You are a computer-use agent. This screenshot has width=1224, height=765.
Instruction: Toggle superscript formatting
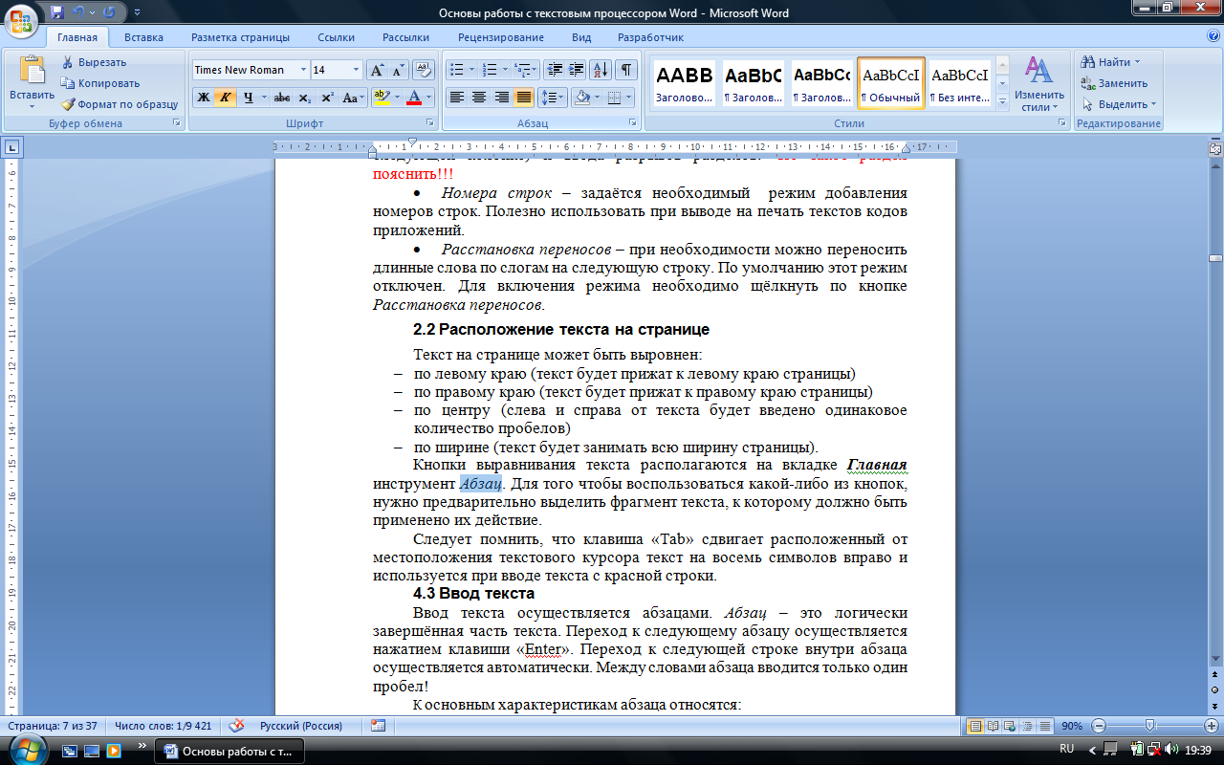[327, 98]
